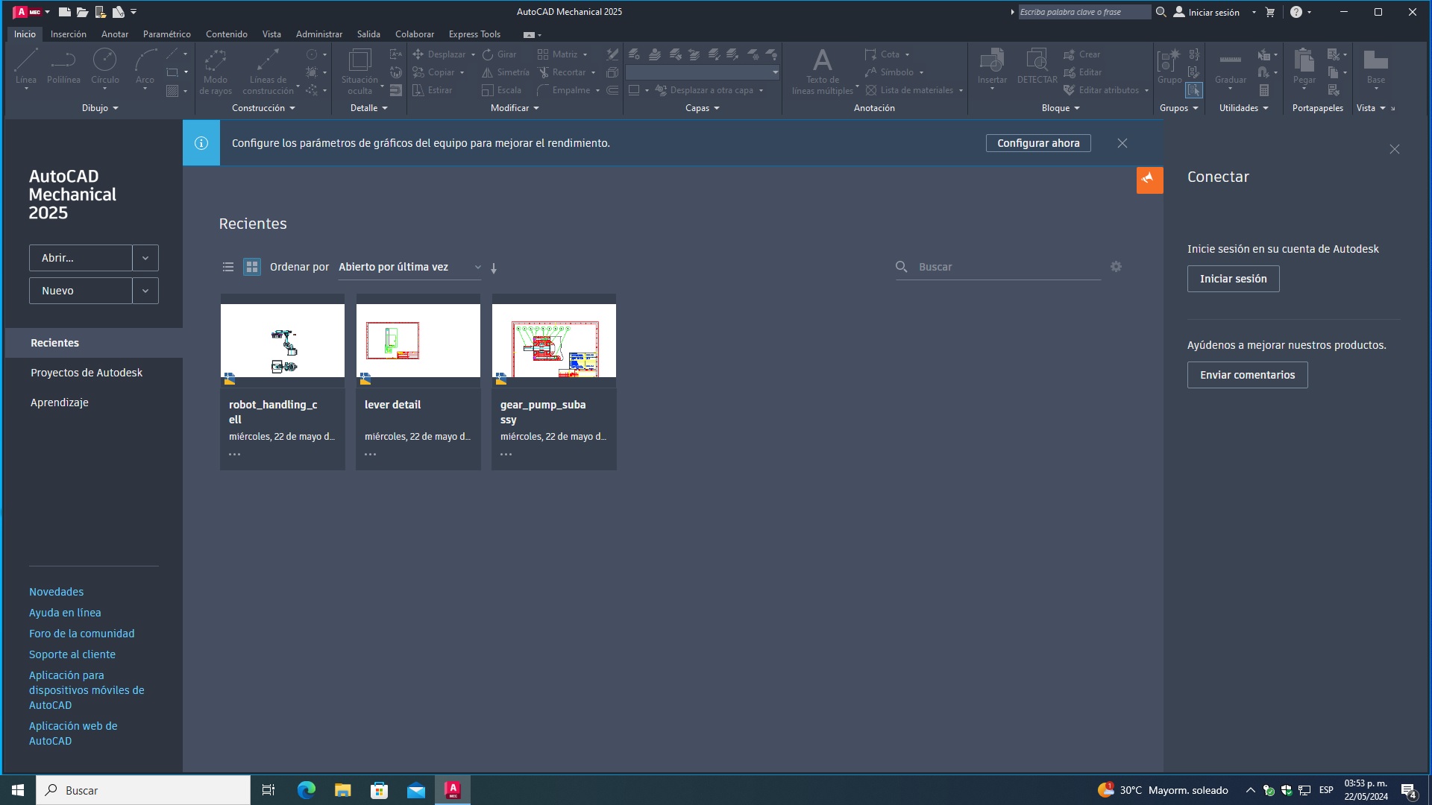The width and height of the screenshot is (1432, 805).
Task: Open the Vista ribbon tab
Action: coord(271,34)
